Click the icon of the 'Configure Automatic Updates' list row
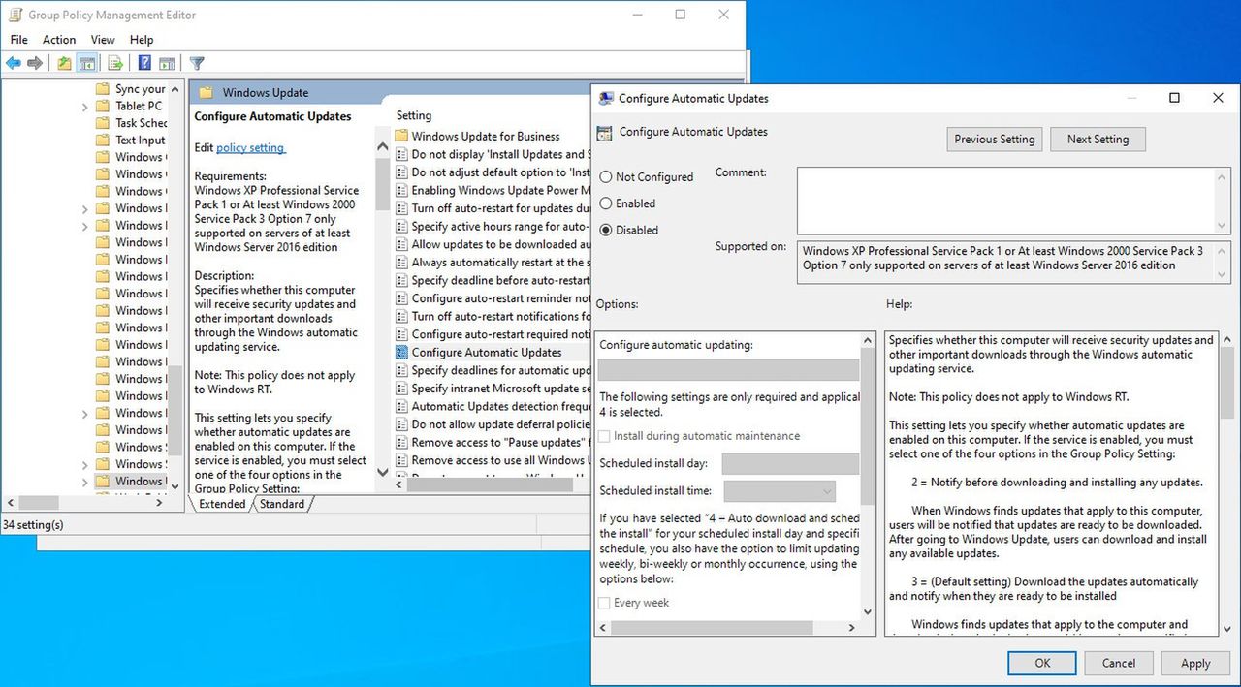The image size is (1241, 687). (x=401, y=353)
